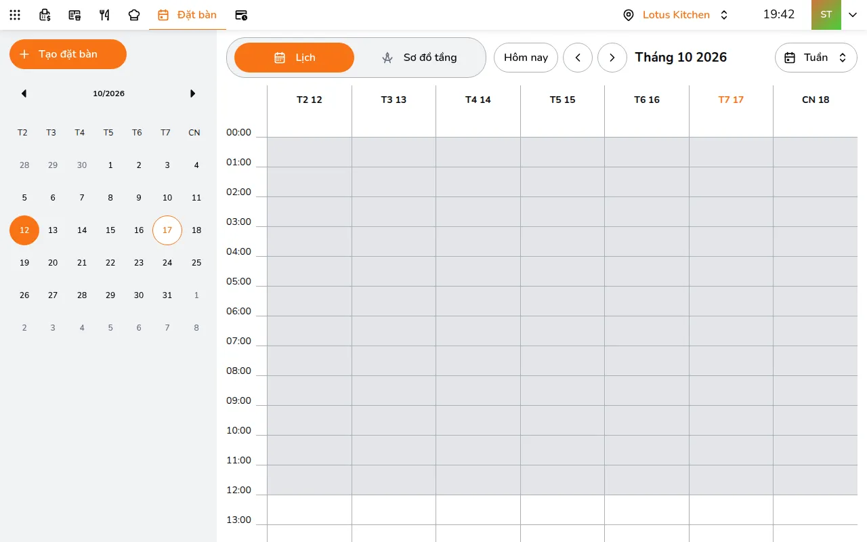Click the T4 14 column header

pyautogui.click(x=478, y=100)
